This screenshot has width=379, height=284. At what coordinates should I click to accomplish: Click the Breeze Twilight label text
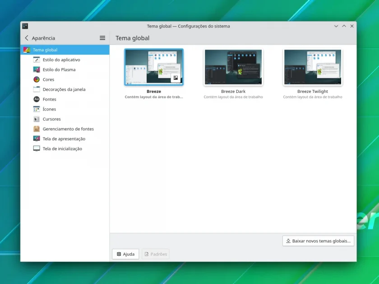coord(313,91)
